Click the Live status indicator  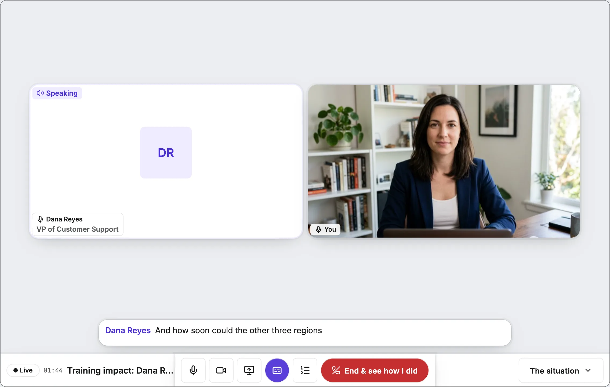click(x=23, y=370)
